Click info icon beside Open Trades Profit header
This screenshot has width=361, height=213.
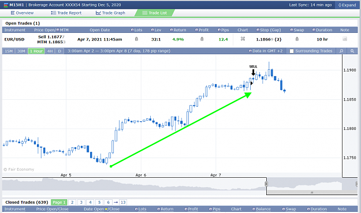[x=196, y=30]
